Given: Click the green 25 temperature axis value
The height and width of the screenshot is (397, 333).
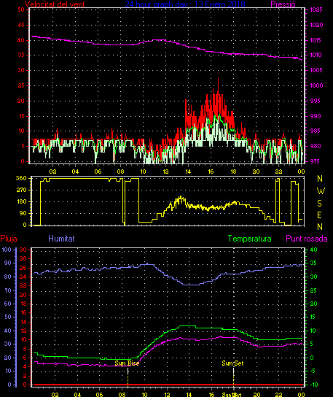Looking at the screenshot, I should (x=313, y=290).
